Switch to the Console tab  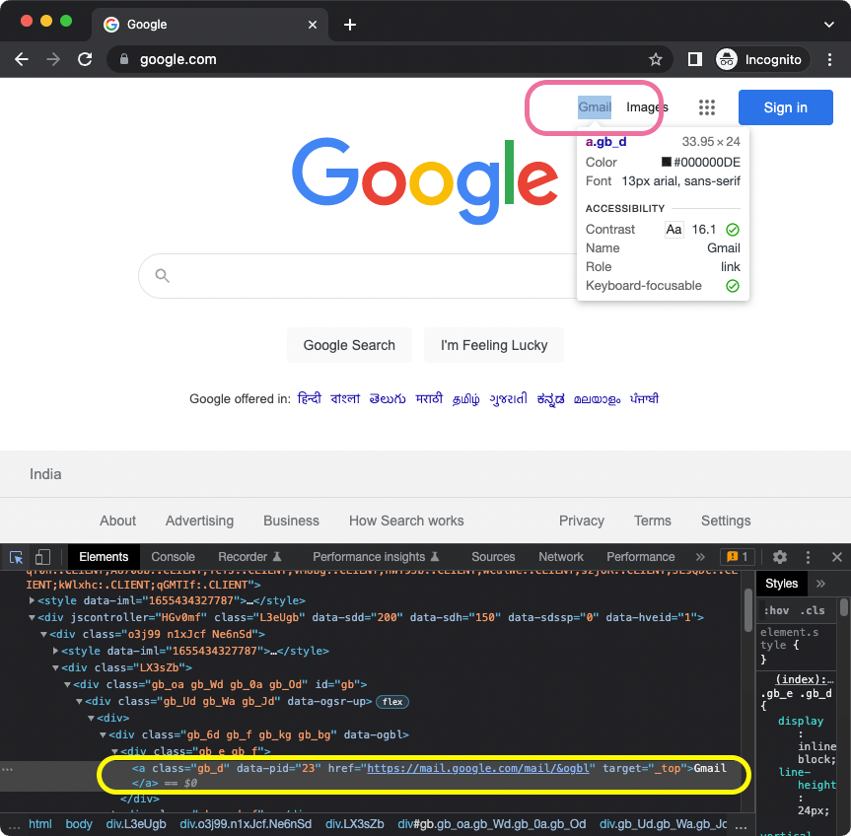(x=173, y=557)
